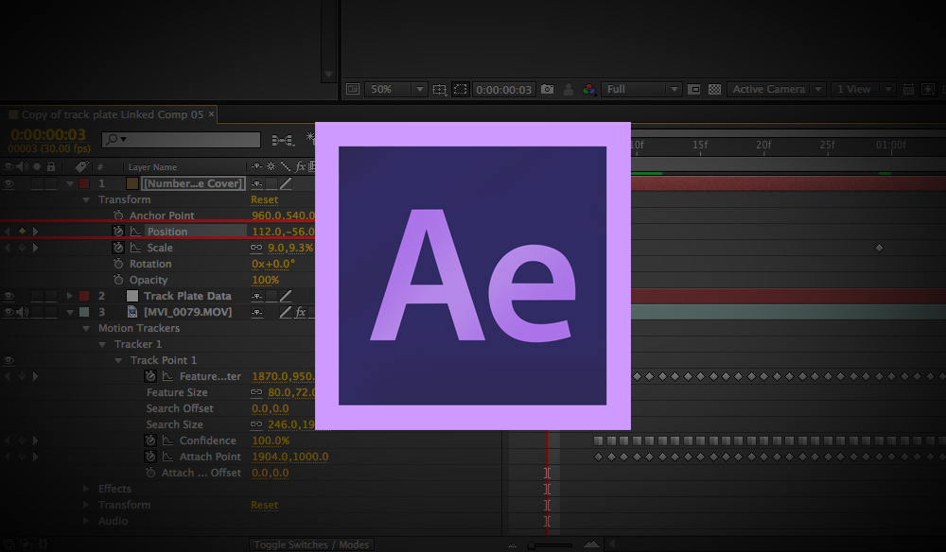Click the Opacity stopwatch icon
This screenshot has height=552, width=946.
[x=118, y=280]
